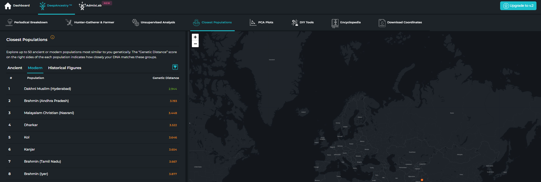The image size is (541, 182).
Task: Click the Encyclopedia book icon
Action: tap(335, 23)
